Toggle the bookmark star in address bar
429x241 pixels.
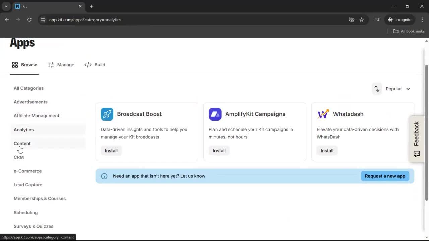tap(362, 20)
